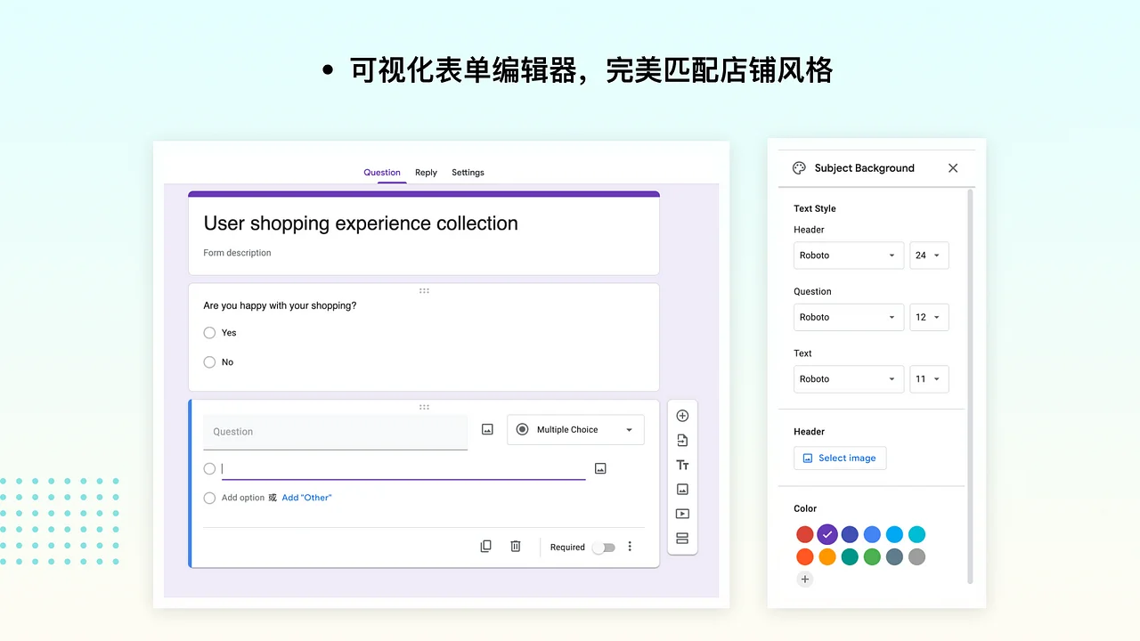Click the add question plus icon
This screenshot has height=641, width=1140.
tap(682, 416)
